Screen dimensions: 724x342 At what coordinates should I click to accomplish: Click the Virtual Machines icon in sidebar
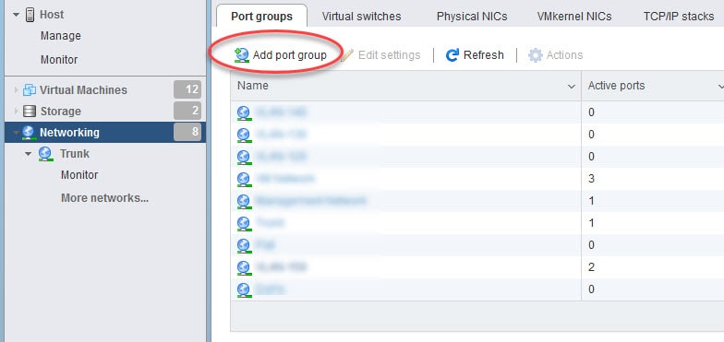coord(30,90)
